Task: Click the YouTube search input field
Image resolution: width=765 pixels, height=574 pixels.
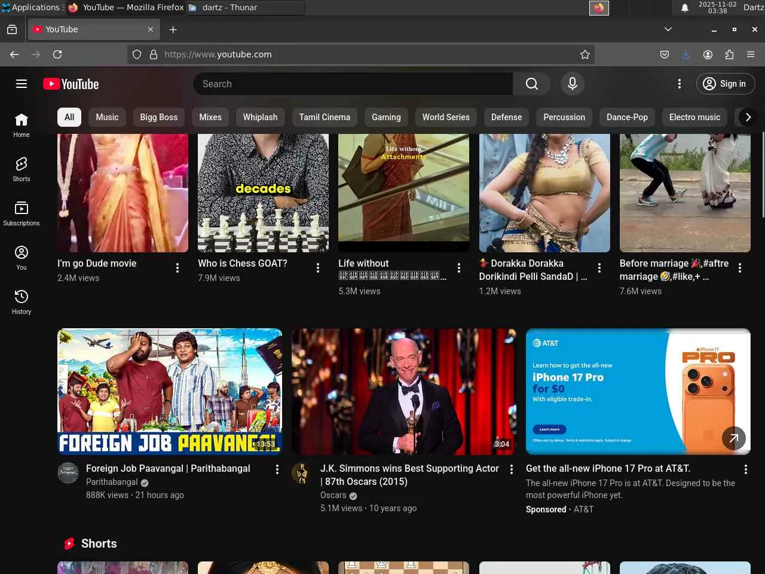Action: (x=353, y=84)
